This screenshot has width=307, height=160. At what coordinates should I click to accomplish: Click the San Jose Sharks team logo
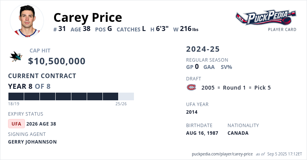coord(16,57)
